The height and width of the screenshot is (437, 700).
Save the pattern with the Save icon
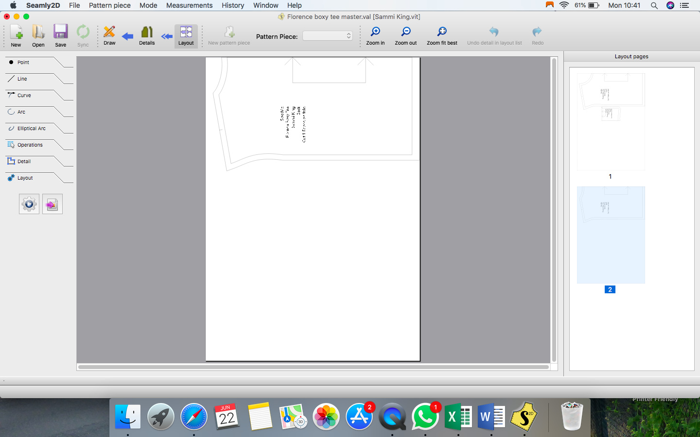(x=60, y=33)
